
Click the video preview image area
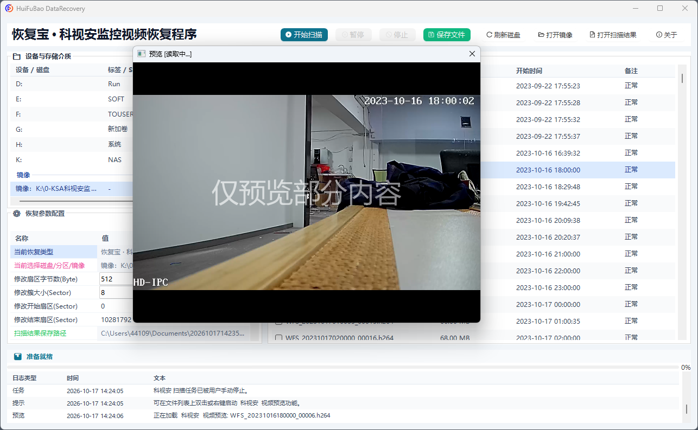pos(307,192)
